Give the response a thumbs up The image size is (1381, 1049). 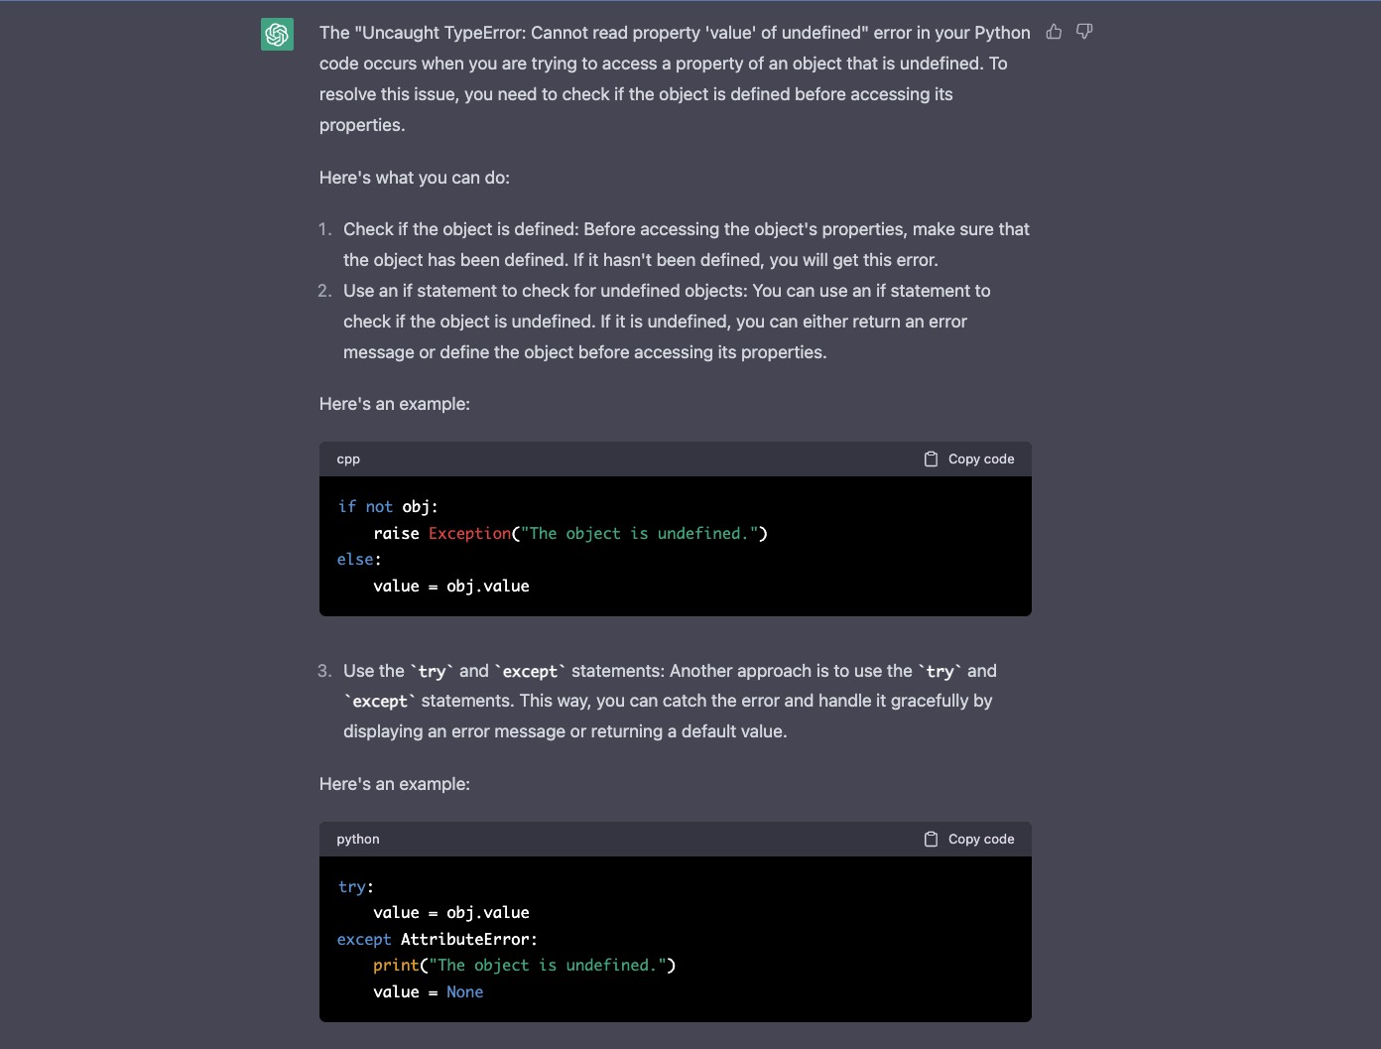[x=1053, y=32]
